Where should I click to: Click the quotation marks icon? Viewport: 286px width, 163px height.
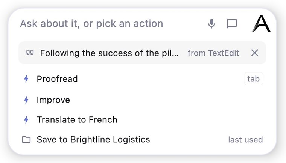click(x=30, y=53)
